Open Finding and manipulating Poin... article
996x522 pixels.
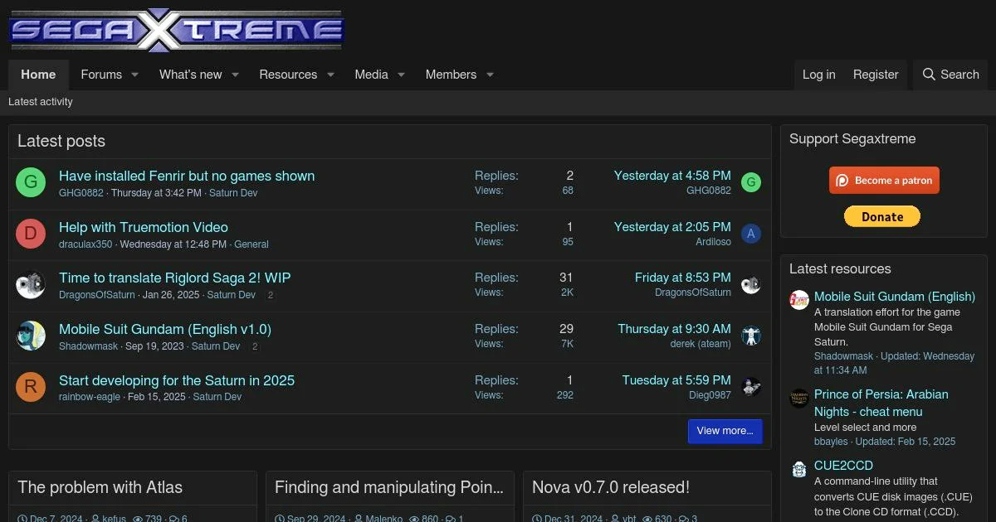pos(389,487)
